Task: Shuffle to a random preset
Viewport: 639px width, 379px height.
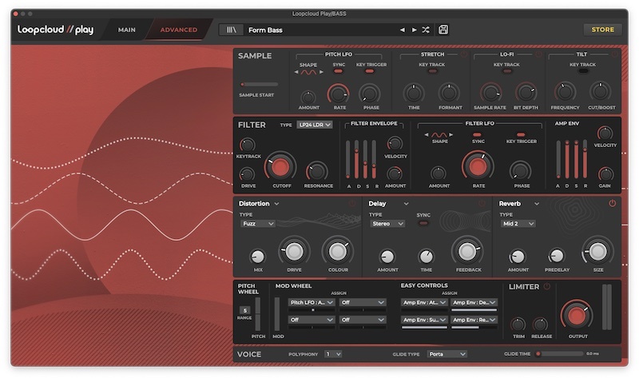Action: (426, 30)
